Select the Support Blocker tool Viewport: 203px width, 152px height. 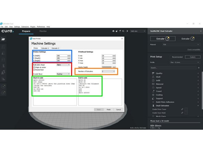click(x=3, y=79)
